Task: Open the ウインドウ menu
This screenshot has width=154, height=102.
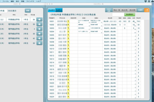Action: 30,1
